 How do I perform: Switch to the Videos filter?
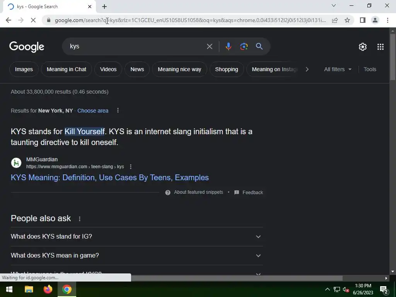coord(108,69)
